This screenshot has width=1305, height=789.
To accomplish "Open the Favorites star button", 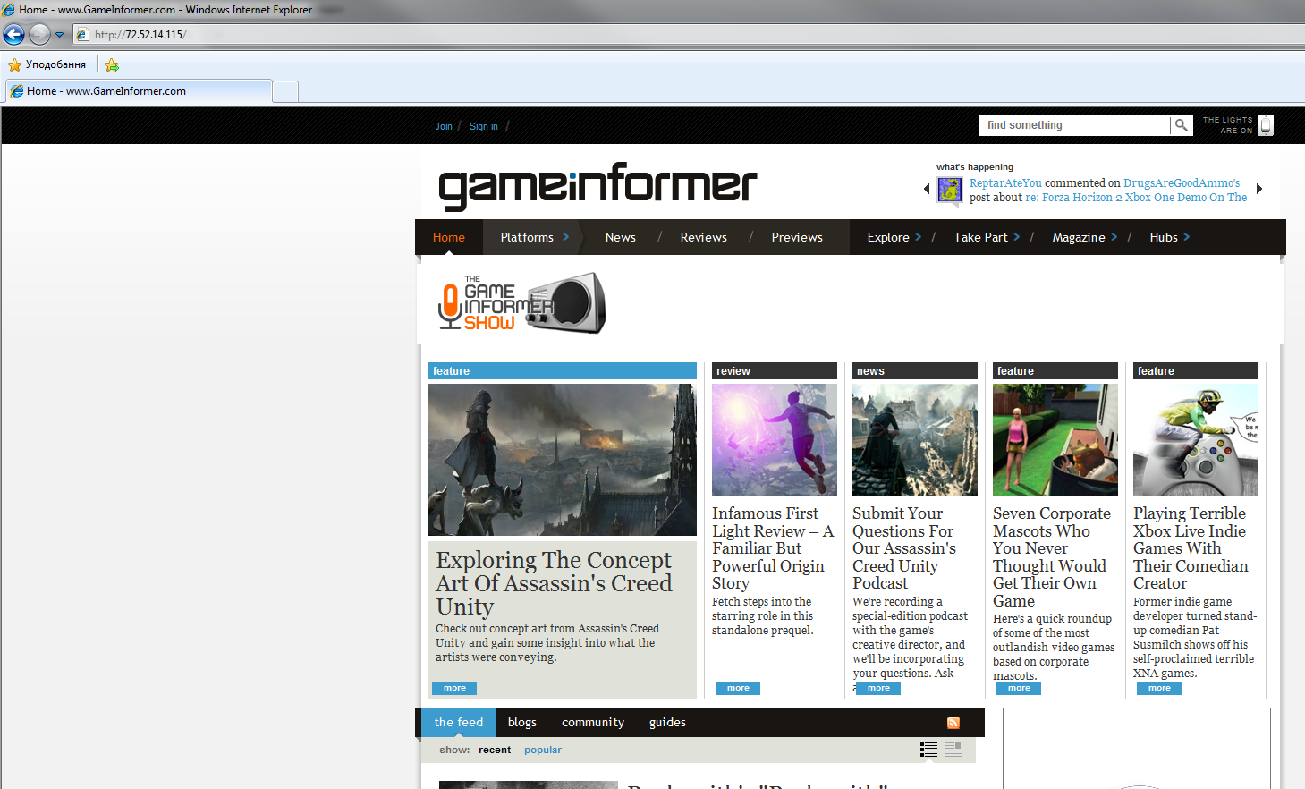I will 47,64.
